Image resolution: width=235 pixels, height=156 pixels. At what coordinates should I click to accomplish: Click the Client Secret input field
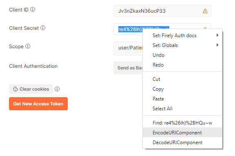pos(128,29)
